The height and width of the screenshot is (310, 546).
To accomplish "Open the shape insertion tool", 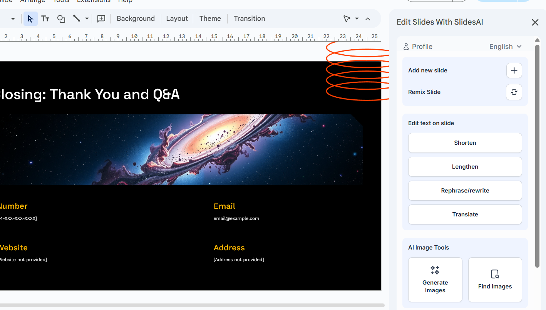I will pos(61,18).
